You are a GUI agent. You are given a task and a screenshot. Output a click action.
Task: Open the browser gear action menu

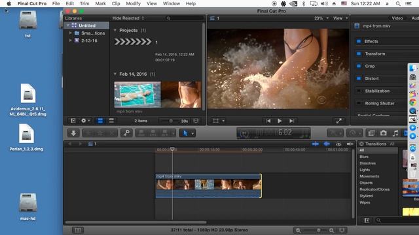[86, 121]
